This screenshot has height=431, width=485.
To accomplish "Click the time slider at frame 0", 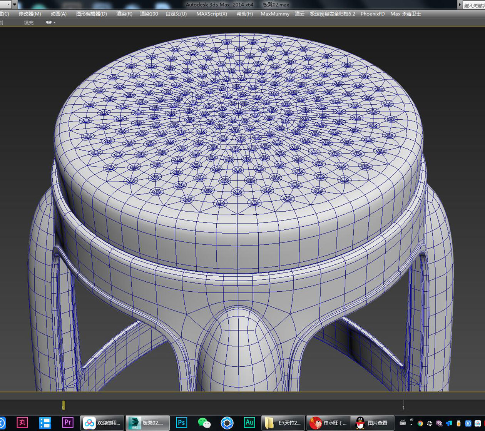I will point(63,405).
